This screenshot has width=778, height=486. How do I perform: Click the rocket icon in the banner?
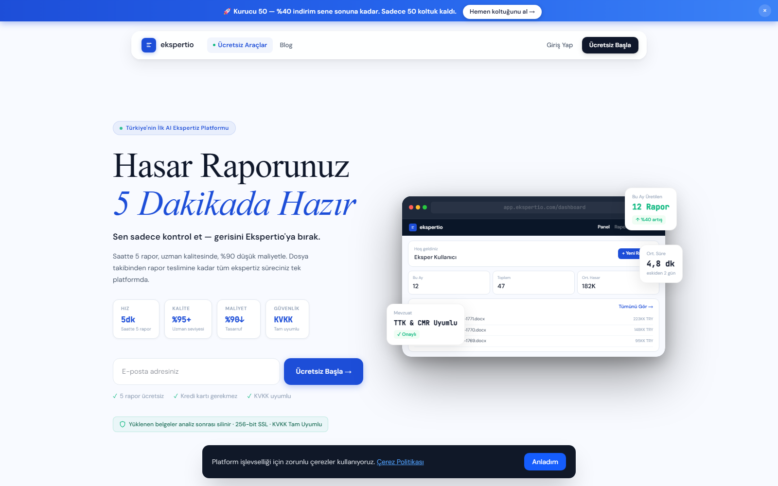click(x=227, y=11)
